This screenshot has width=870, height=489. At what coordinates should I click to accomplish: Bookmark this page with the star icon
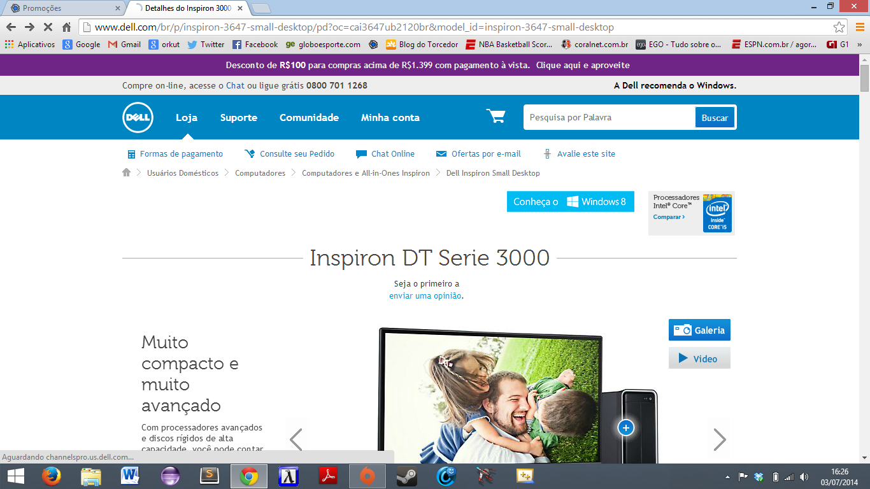click(x=839, y=27)
